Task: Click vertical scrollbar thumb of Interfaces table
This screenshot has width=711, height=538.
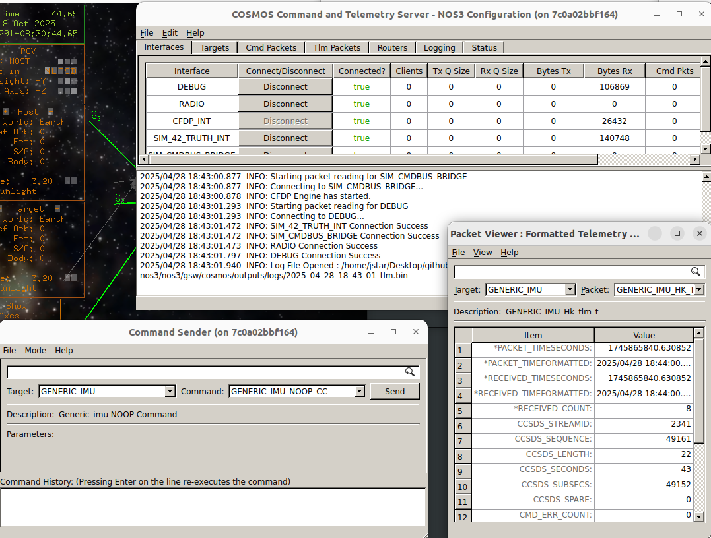Action: tap(705, 99)
